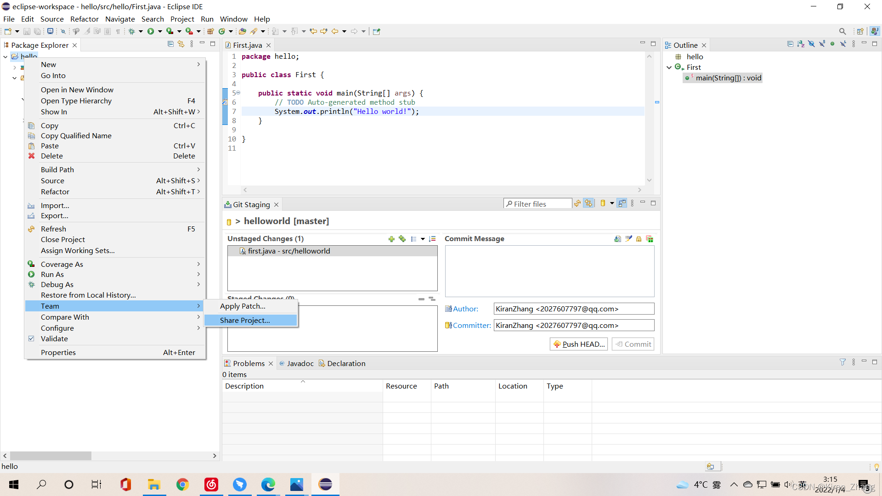Open repository switch dropdown in Git Staging
The image size is (882, 496).
tap(612, 203)
